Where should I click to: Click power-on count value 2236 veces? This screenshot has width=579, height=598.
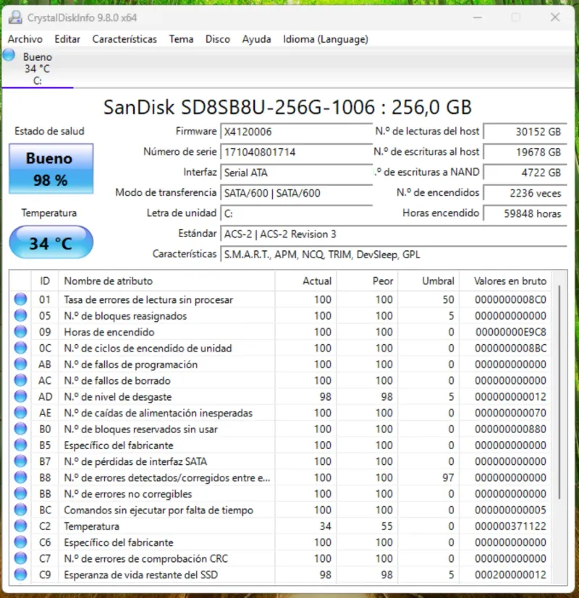point(525,193)
